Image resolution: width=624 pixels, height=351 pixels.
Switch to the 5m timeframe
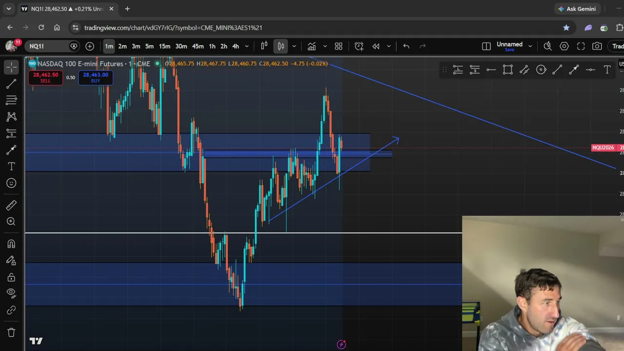pos(150,46)
